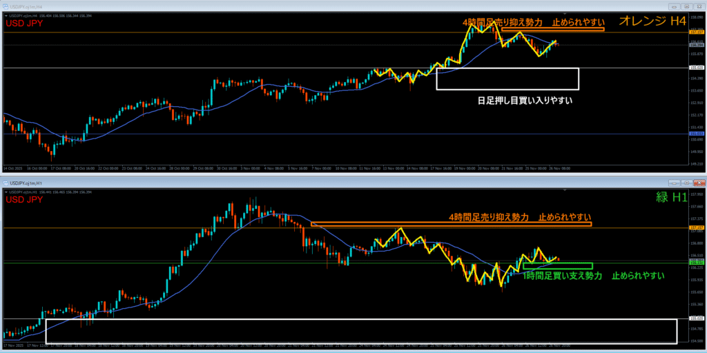Select the 日足押し目買い入りやすい text

(525, 101)
